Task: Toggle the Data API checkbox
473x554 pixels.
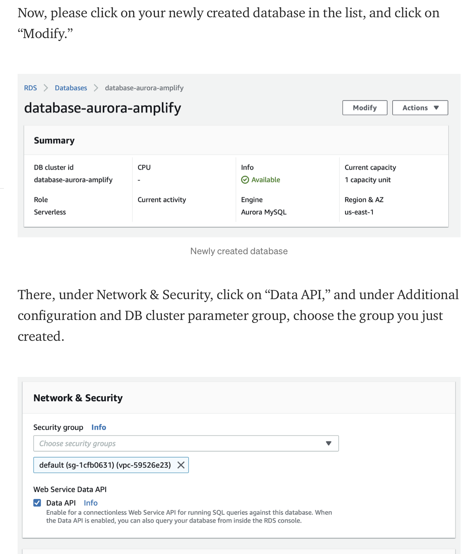Action: (37, 503)
